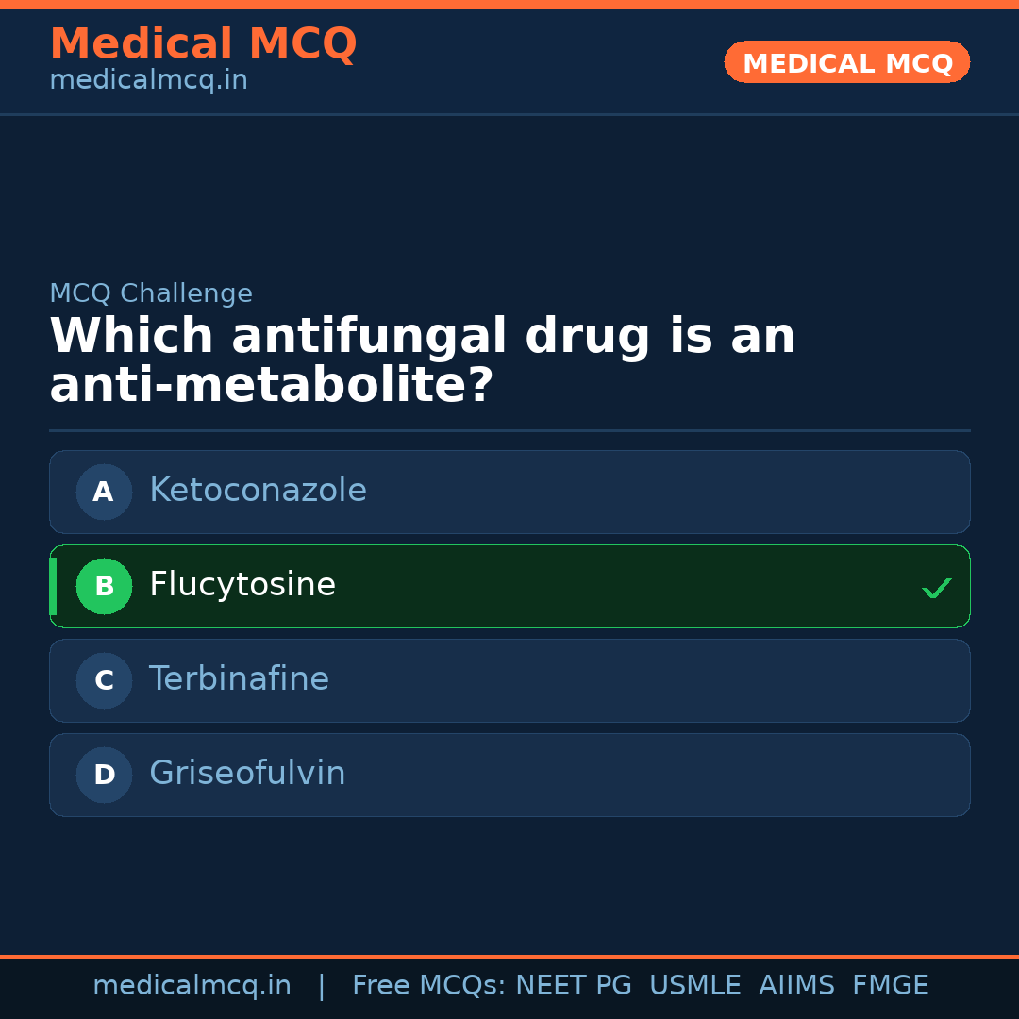
Task: Click the letter C circle badge
Action: click(104, 680)
